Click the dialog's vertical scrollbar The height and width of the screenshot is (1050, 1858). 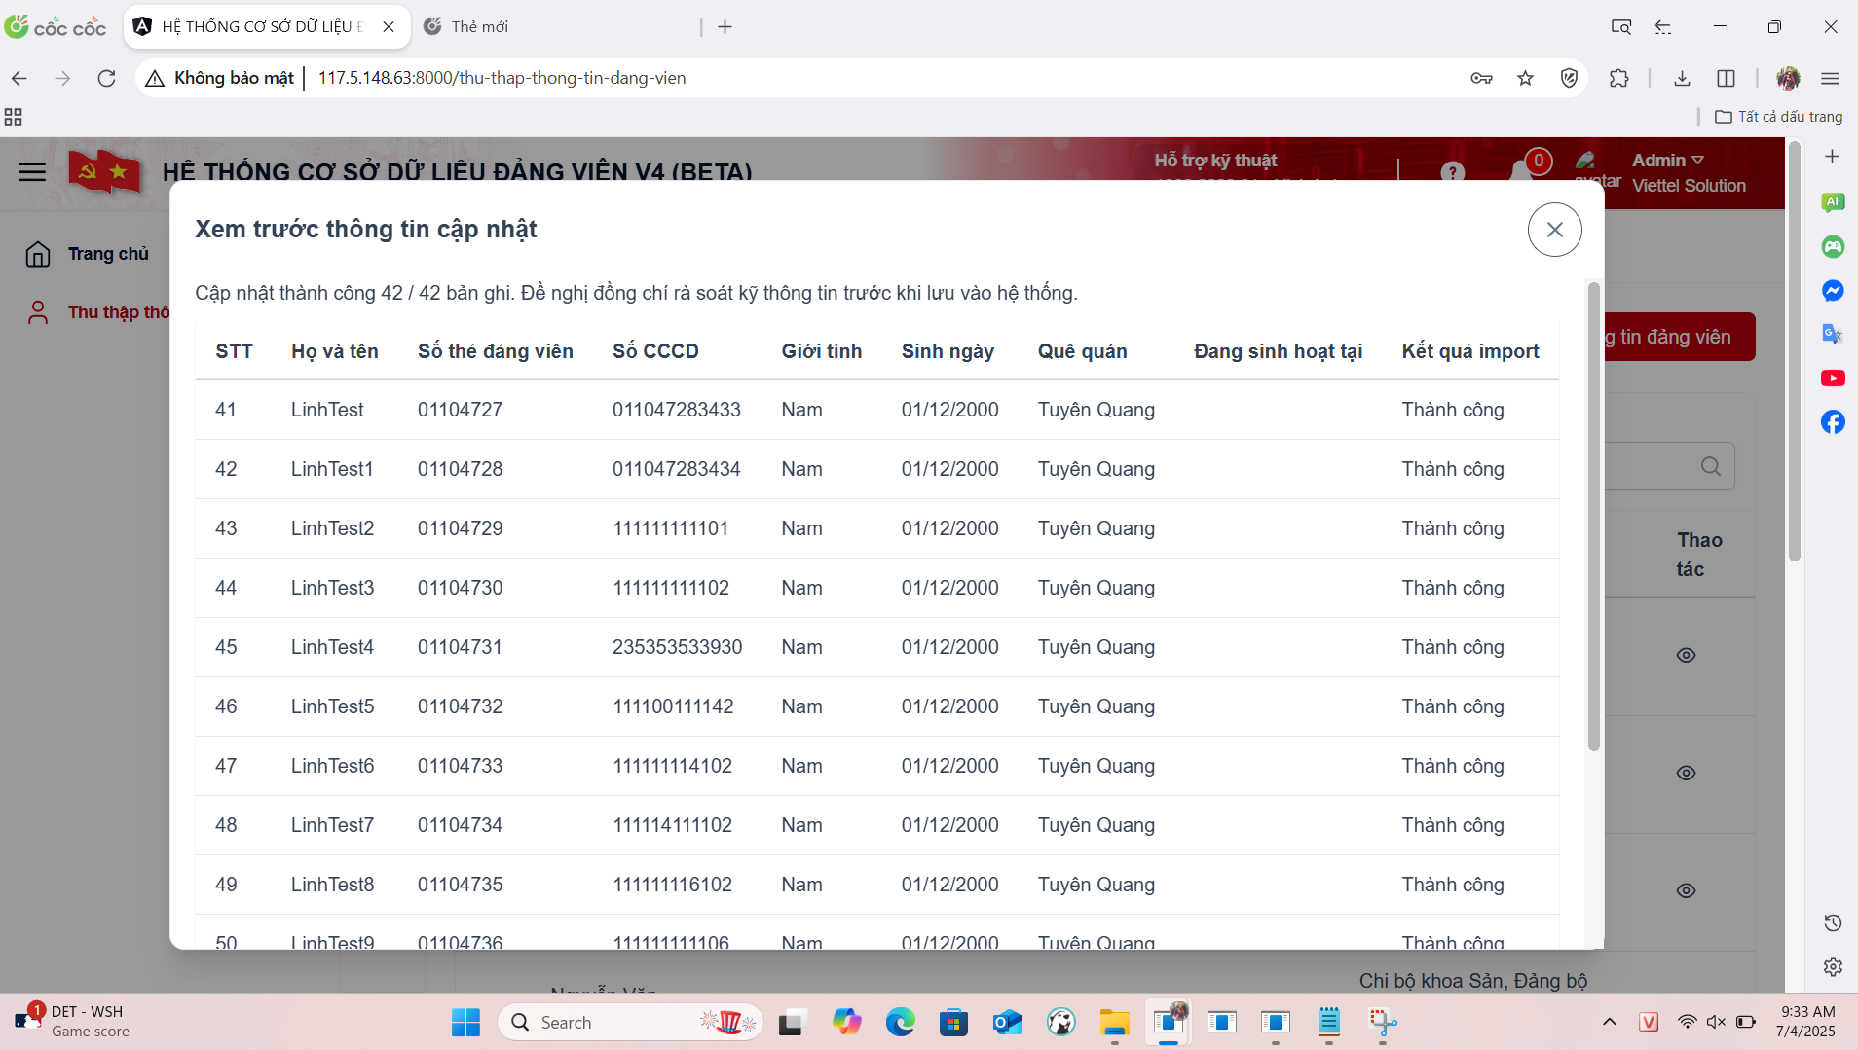1593,516
